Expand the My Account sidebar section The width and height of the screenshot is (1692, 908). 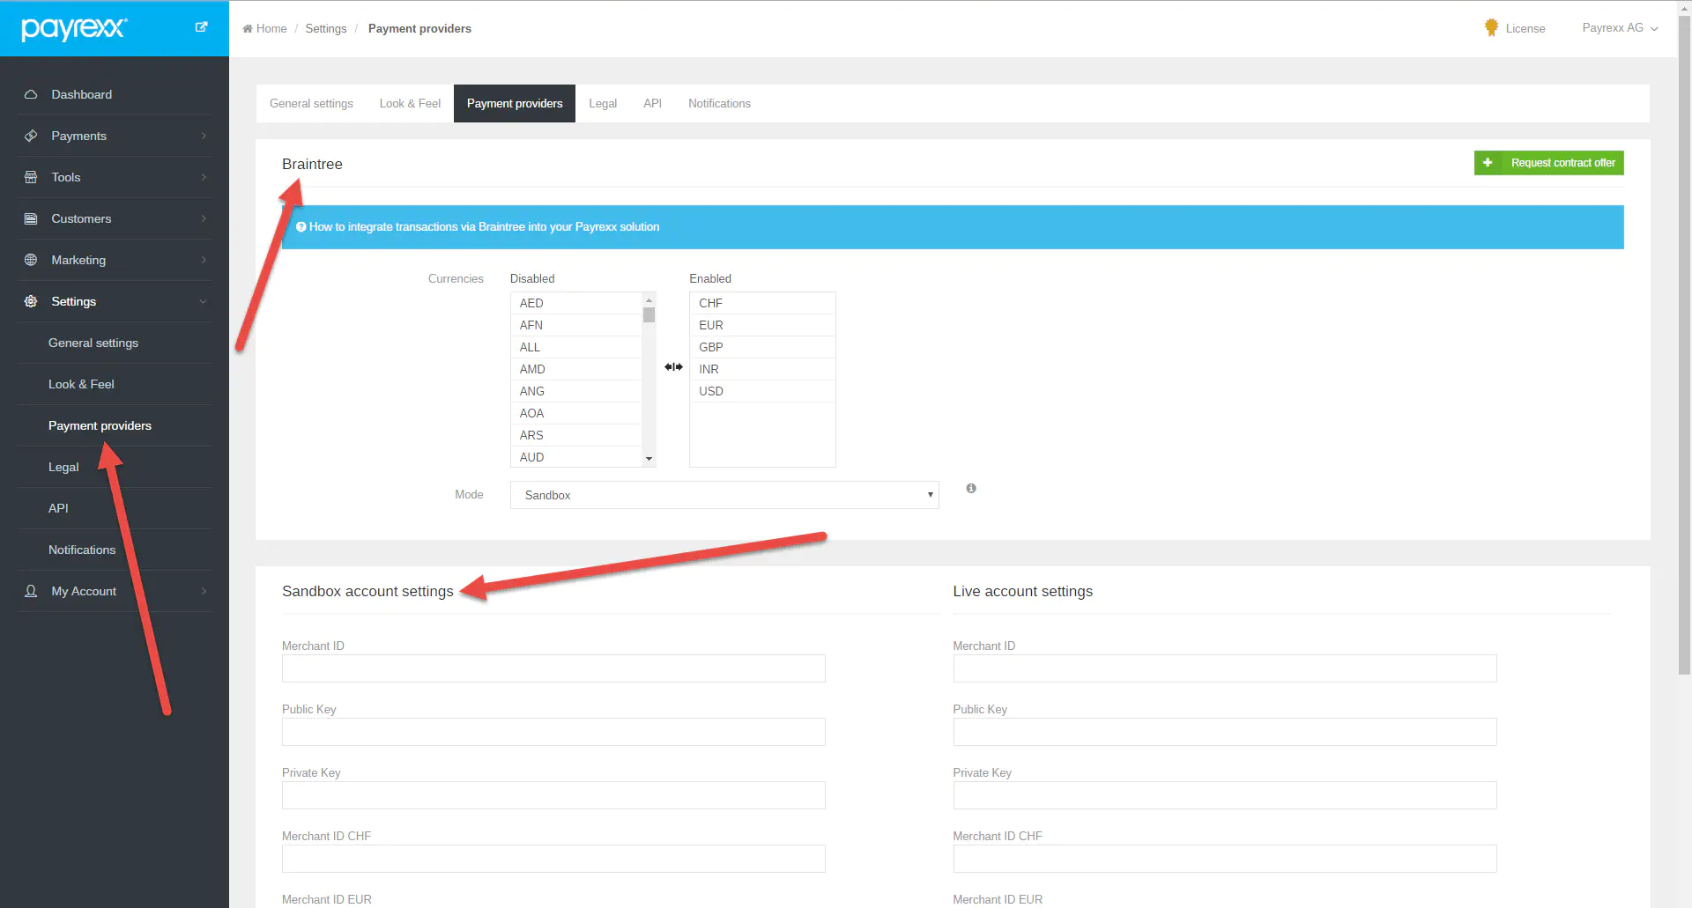(115, 591)
